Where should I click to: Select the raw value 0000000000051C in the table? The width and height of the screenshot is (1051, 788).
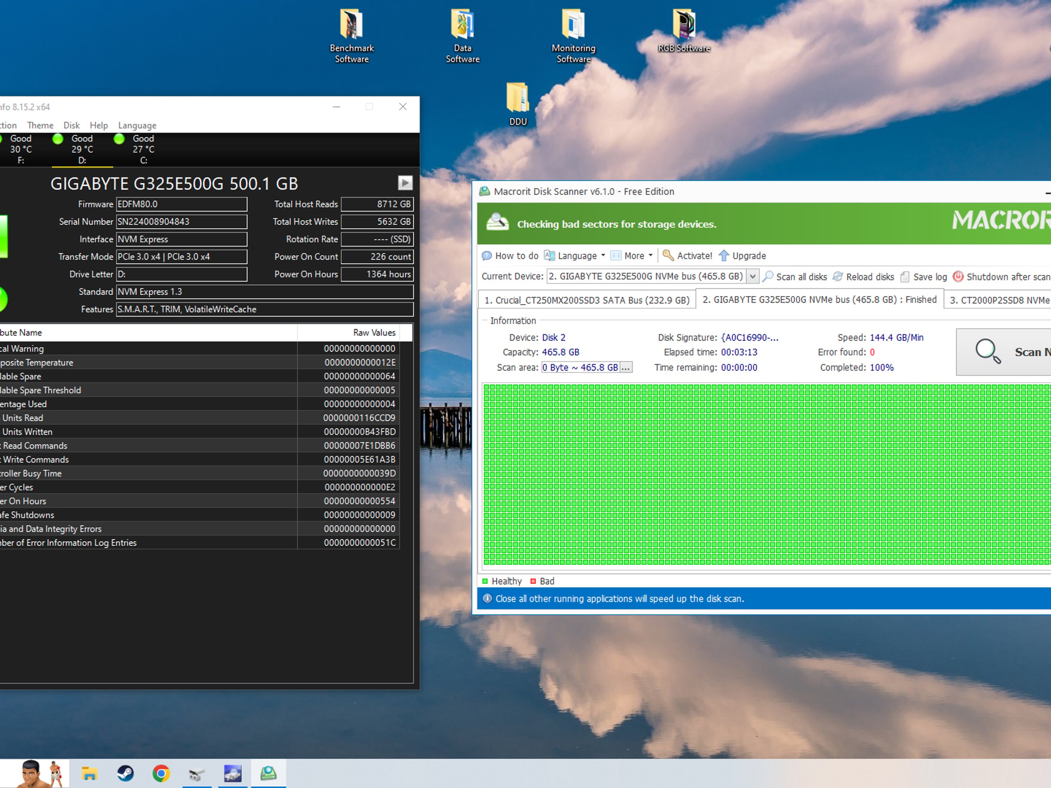[x=359, y=542]
